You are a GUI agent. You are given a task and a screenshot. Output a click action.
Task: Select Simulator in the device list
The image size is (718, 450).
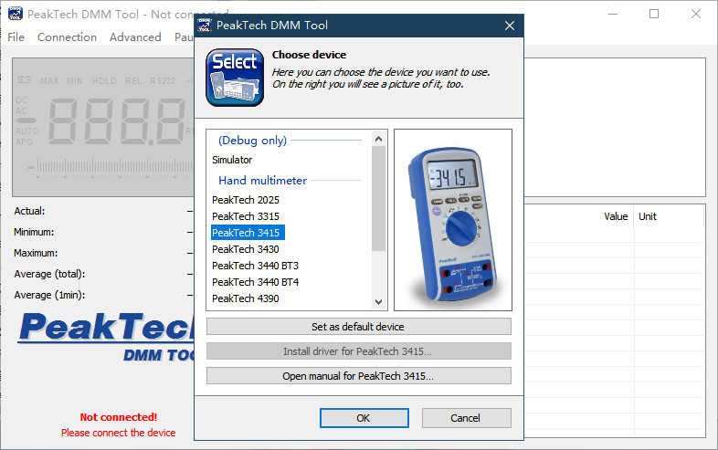(x=232, y=160)
